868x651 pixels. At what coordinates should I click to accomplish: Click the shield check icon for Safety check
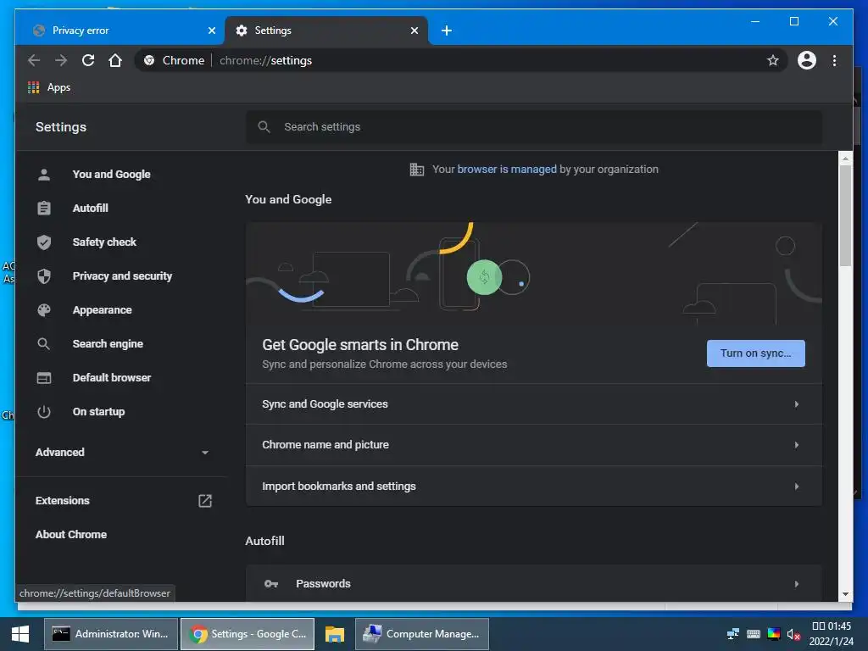pyautogui.click(x=44, y=242)
